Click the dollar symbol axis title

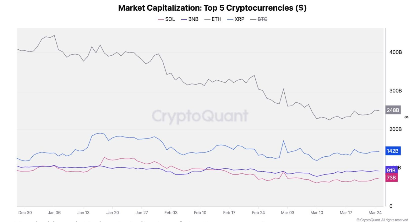click(x=406, y=117)
